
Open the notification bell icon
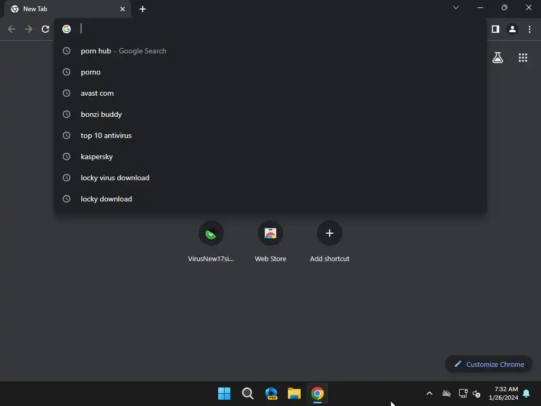(527, 393)
